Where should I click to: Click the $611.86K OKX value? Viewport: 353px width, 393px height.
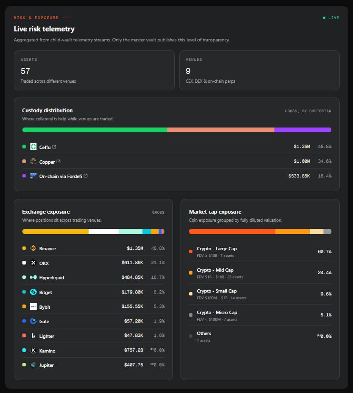132,263
